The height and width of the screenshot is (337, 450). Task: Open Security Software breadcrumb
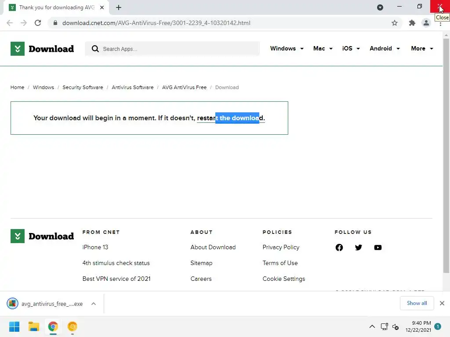pos(83,87)
